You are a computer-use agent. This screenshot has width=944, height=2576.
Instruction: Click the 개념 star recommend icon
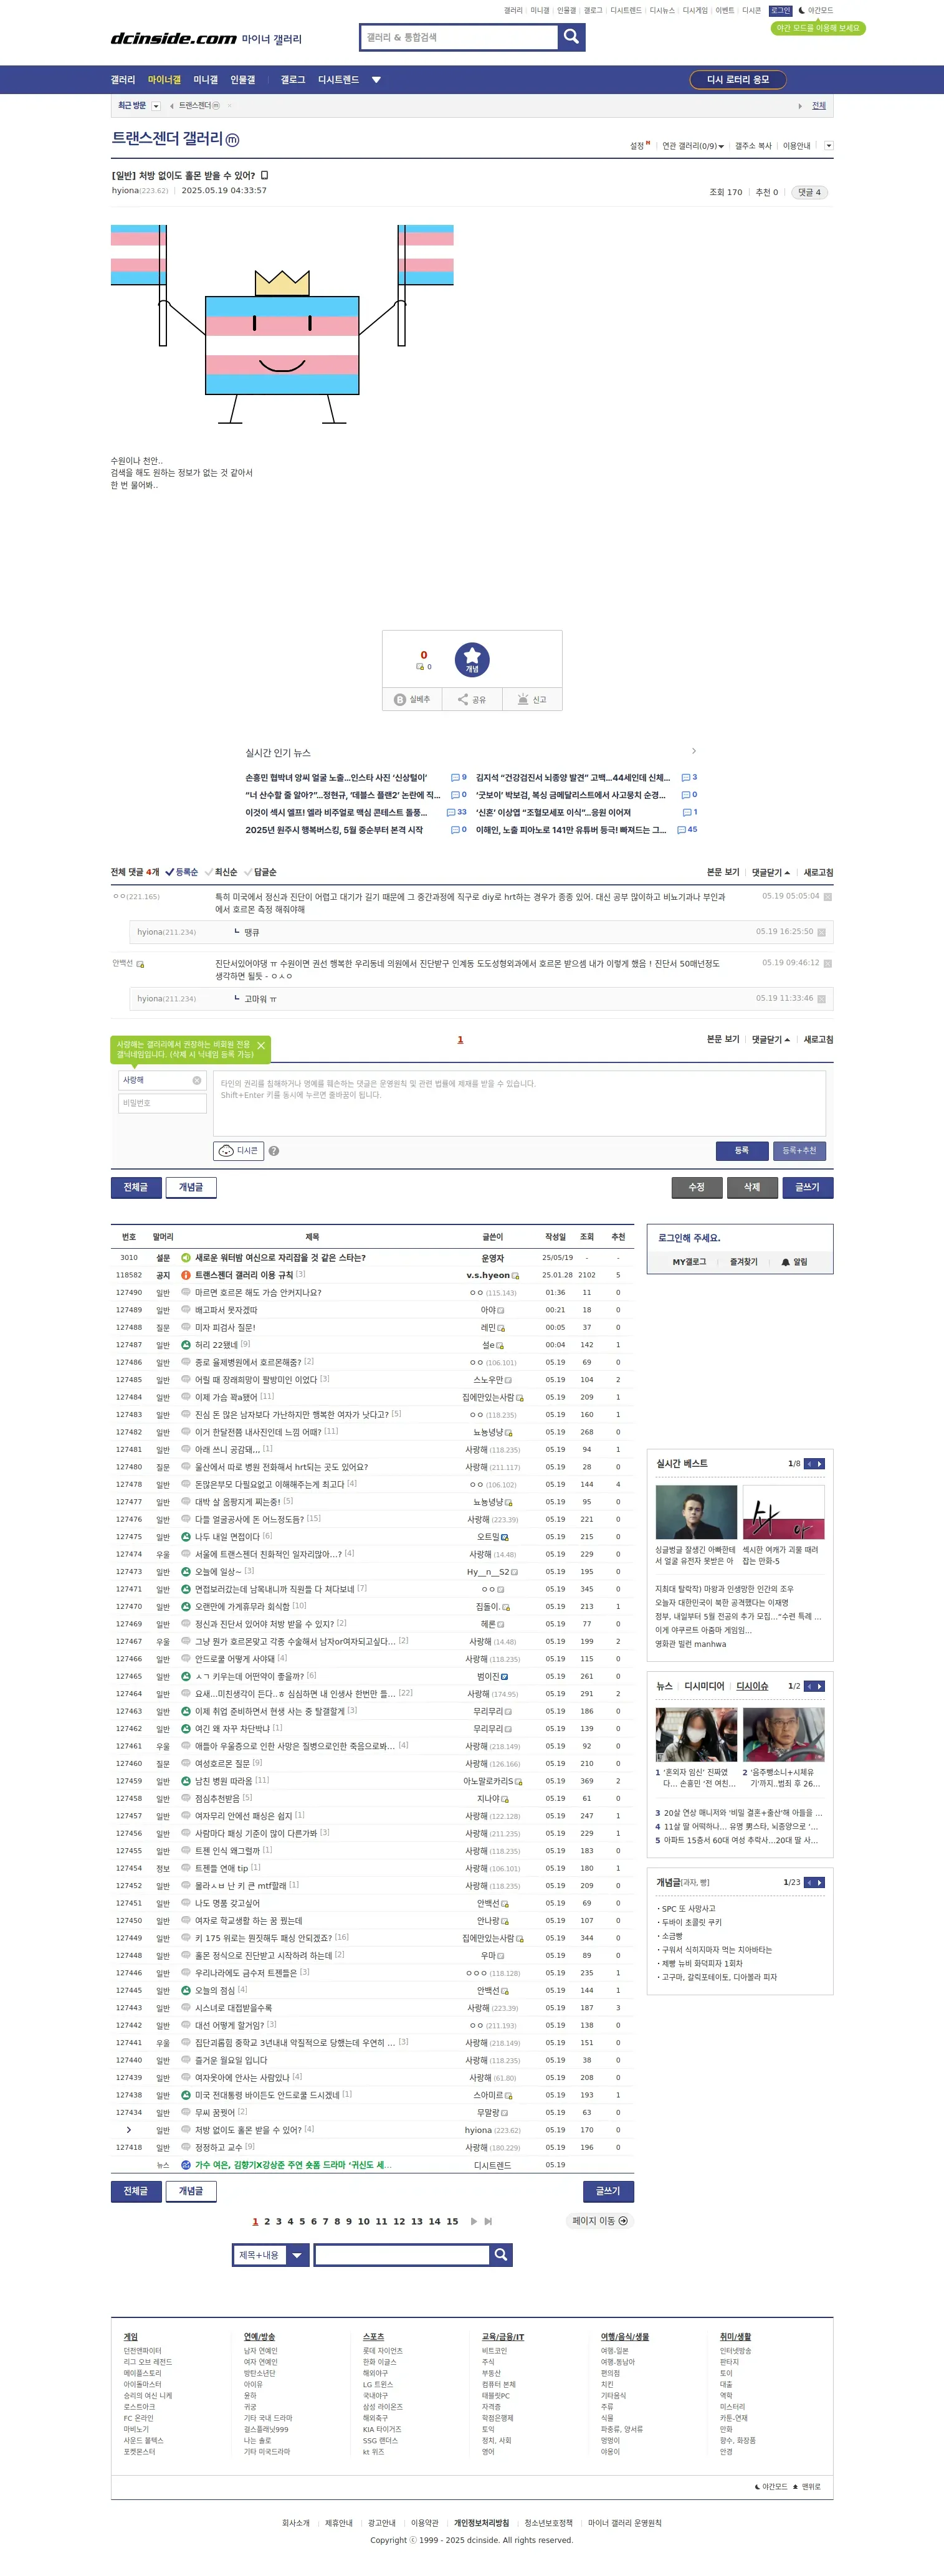click(x=472, y=659)
